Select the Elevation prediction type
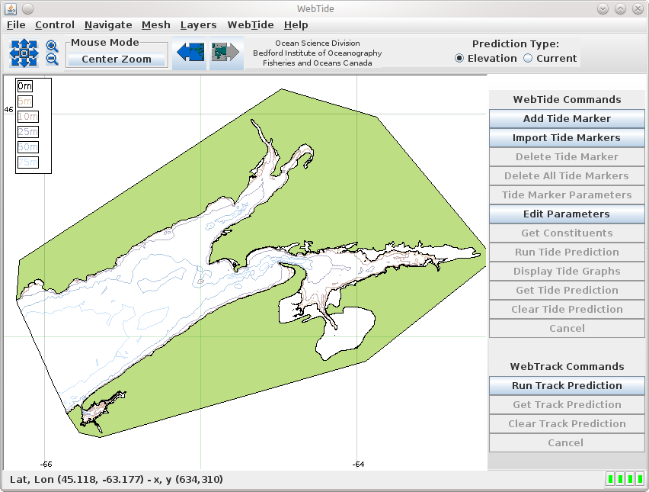The height and width of the screenshot is (492, 649). point(460,59)
